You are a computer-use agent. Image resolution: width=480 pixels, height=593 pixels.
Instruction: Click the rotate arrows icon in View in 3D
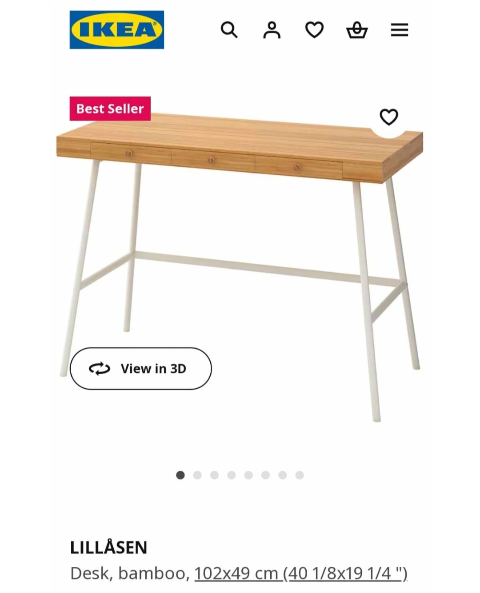100,368
